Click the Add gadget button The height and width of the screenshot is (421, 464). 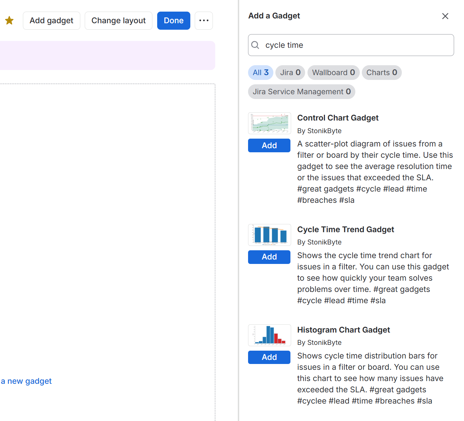pos(52,20)
